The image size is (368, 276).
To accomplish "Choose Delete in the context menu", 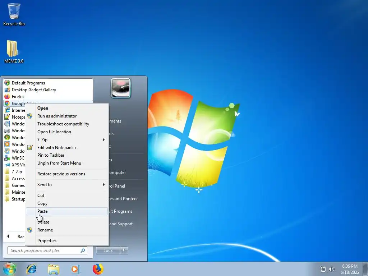I will pyautogui.click(x=66, y=222).
